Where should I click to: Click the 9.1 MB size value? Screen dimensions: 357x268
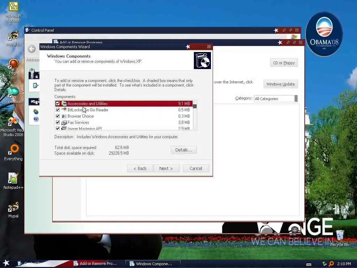point(184,103)
